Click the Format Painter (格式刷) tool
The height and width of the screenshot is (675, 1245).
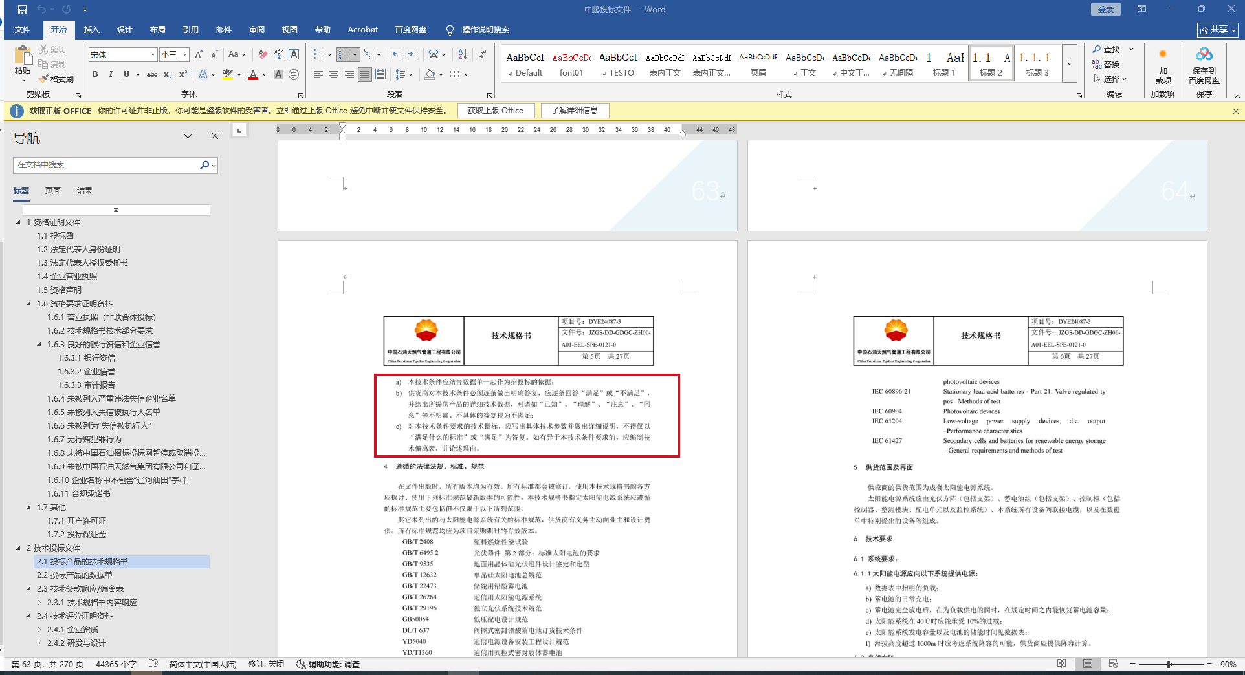coord(56,79)
